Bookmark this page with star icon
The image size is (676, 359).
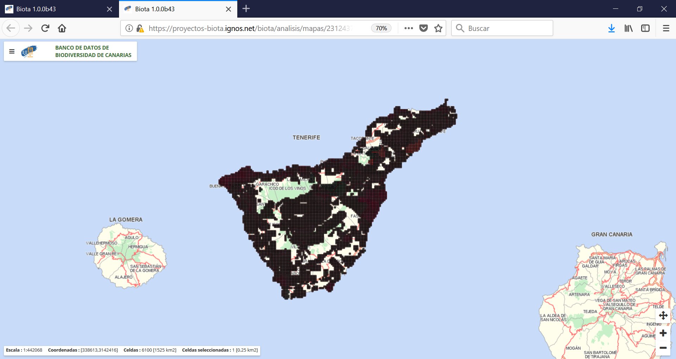(438, 28)
